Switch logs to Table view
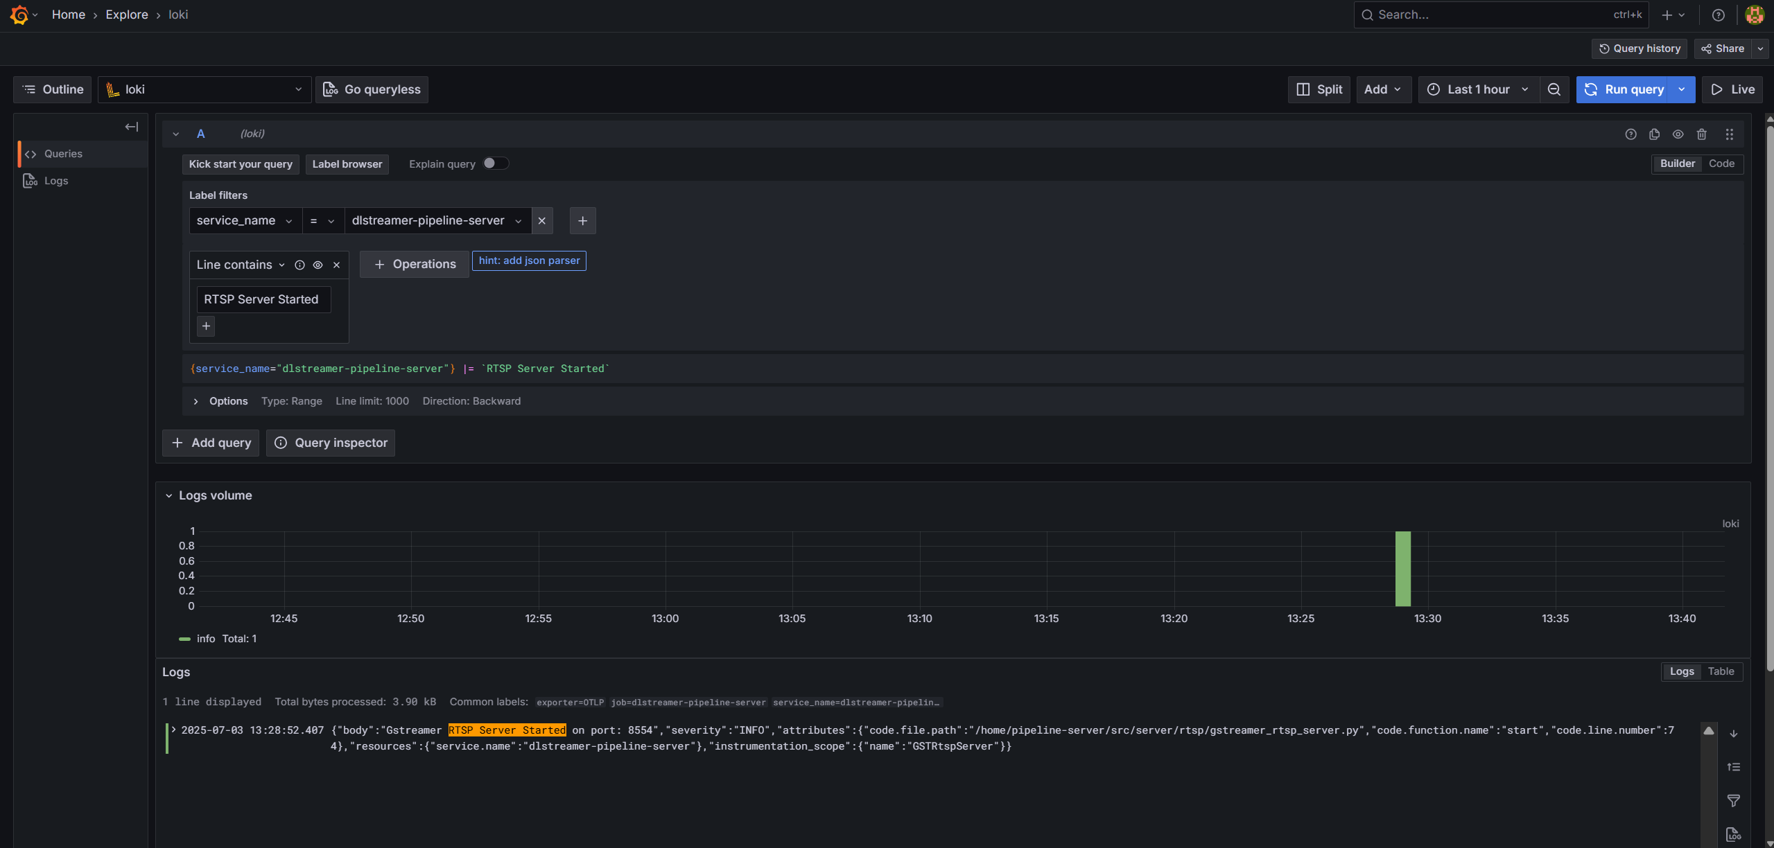The image size is (1774, 848). point(1721,671)
